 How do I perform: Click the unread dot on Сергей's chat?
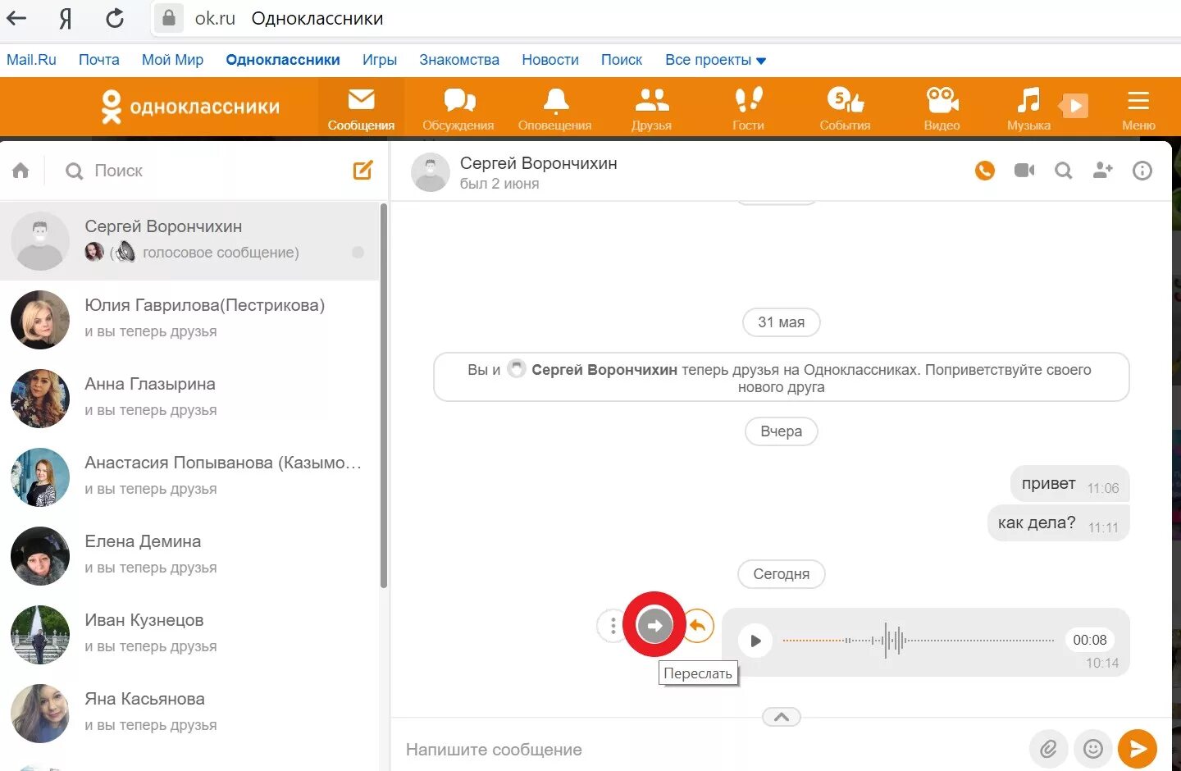click(x=358, y=253)
